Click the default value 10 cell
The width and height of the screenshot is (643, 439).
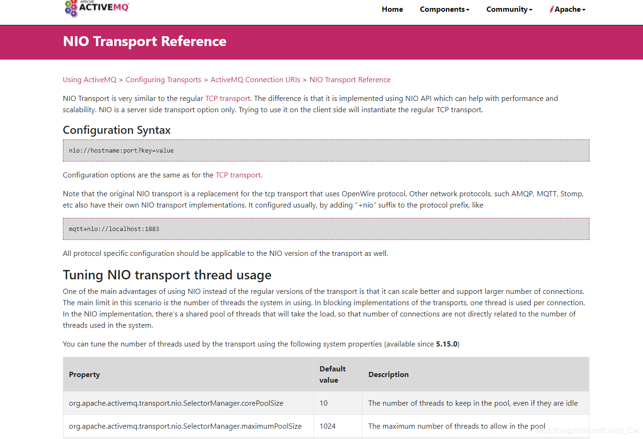pyautogui.click(x=338, y=403)
